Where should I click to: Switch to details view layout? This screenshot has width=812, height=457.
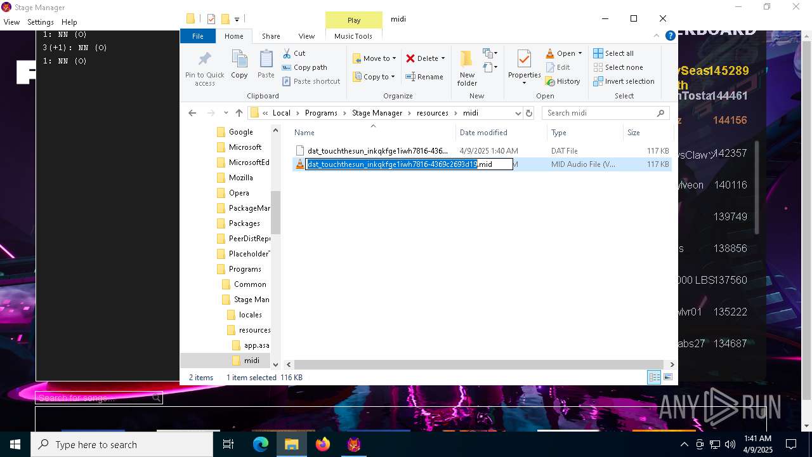click(x=654, y=378)
